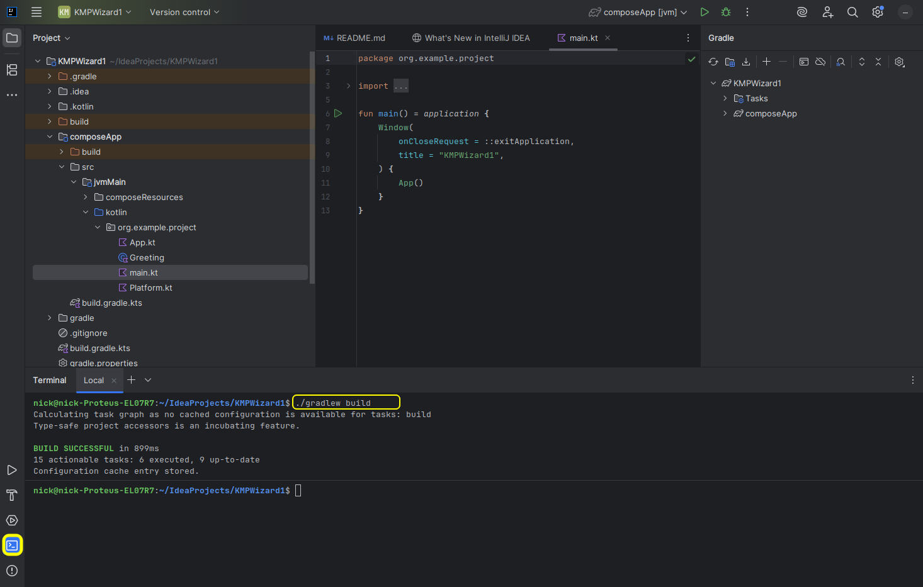Open IDE settings gear in title bar
The image size is (923, 587).
click(x=878, y=12)
